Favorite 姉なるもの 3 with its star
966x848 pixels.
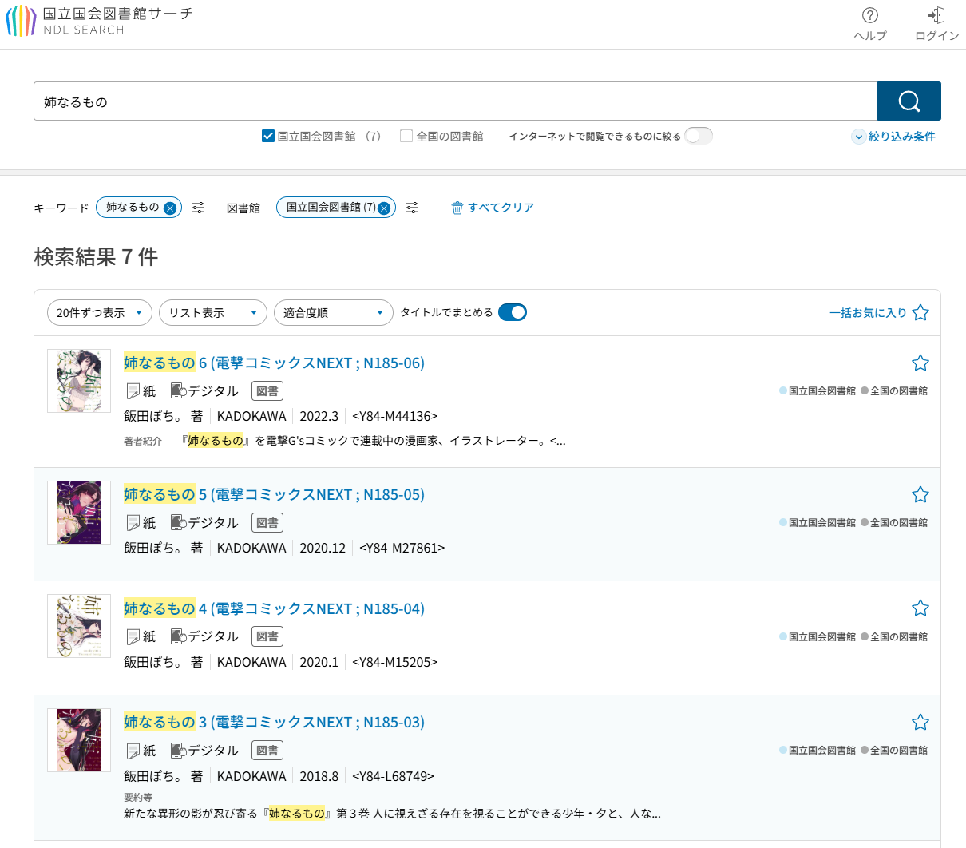click(920, 723)
